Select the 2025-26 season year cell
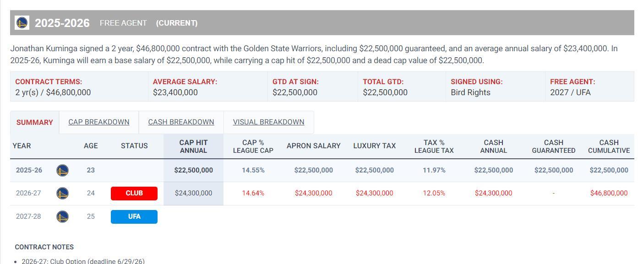643x264 pixels. point(29,170)
